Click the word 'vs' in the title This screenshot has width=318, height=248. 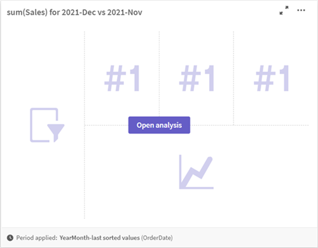click(101, 12)
